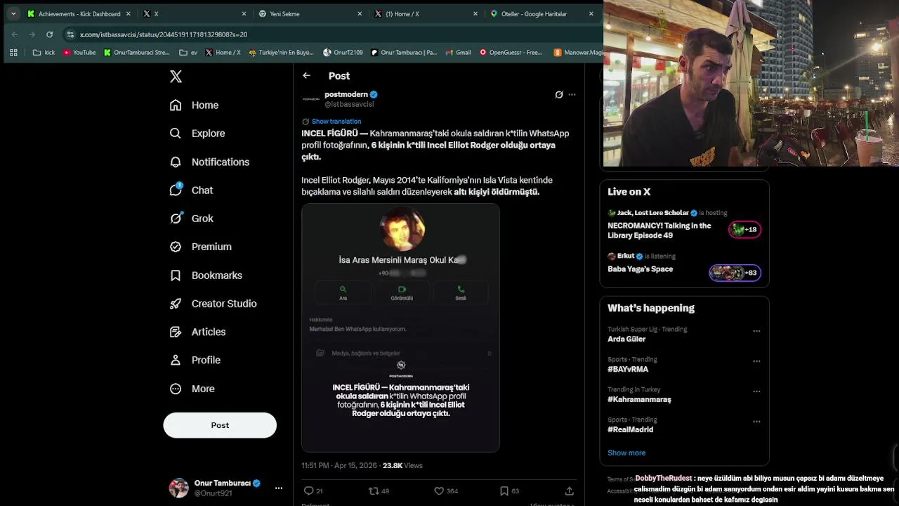This screenshot has height=506, width=899.
Task: Reload the page with refresh button
Action: pos(49,34)
